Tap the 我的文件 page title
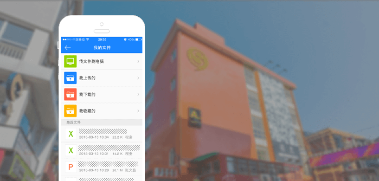Image resolution: width=379 pixels, height=181 pixels. (x=102, y=48)
